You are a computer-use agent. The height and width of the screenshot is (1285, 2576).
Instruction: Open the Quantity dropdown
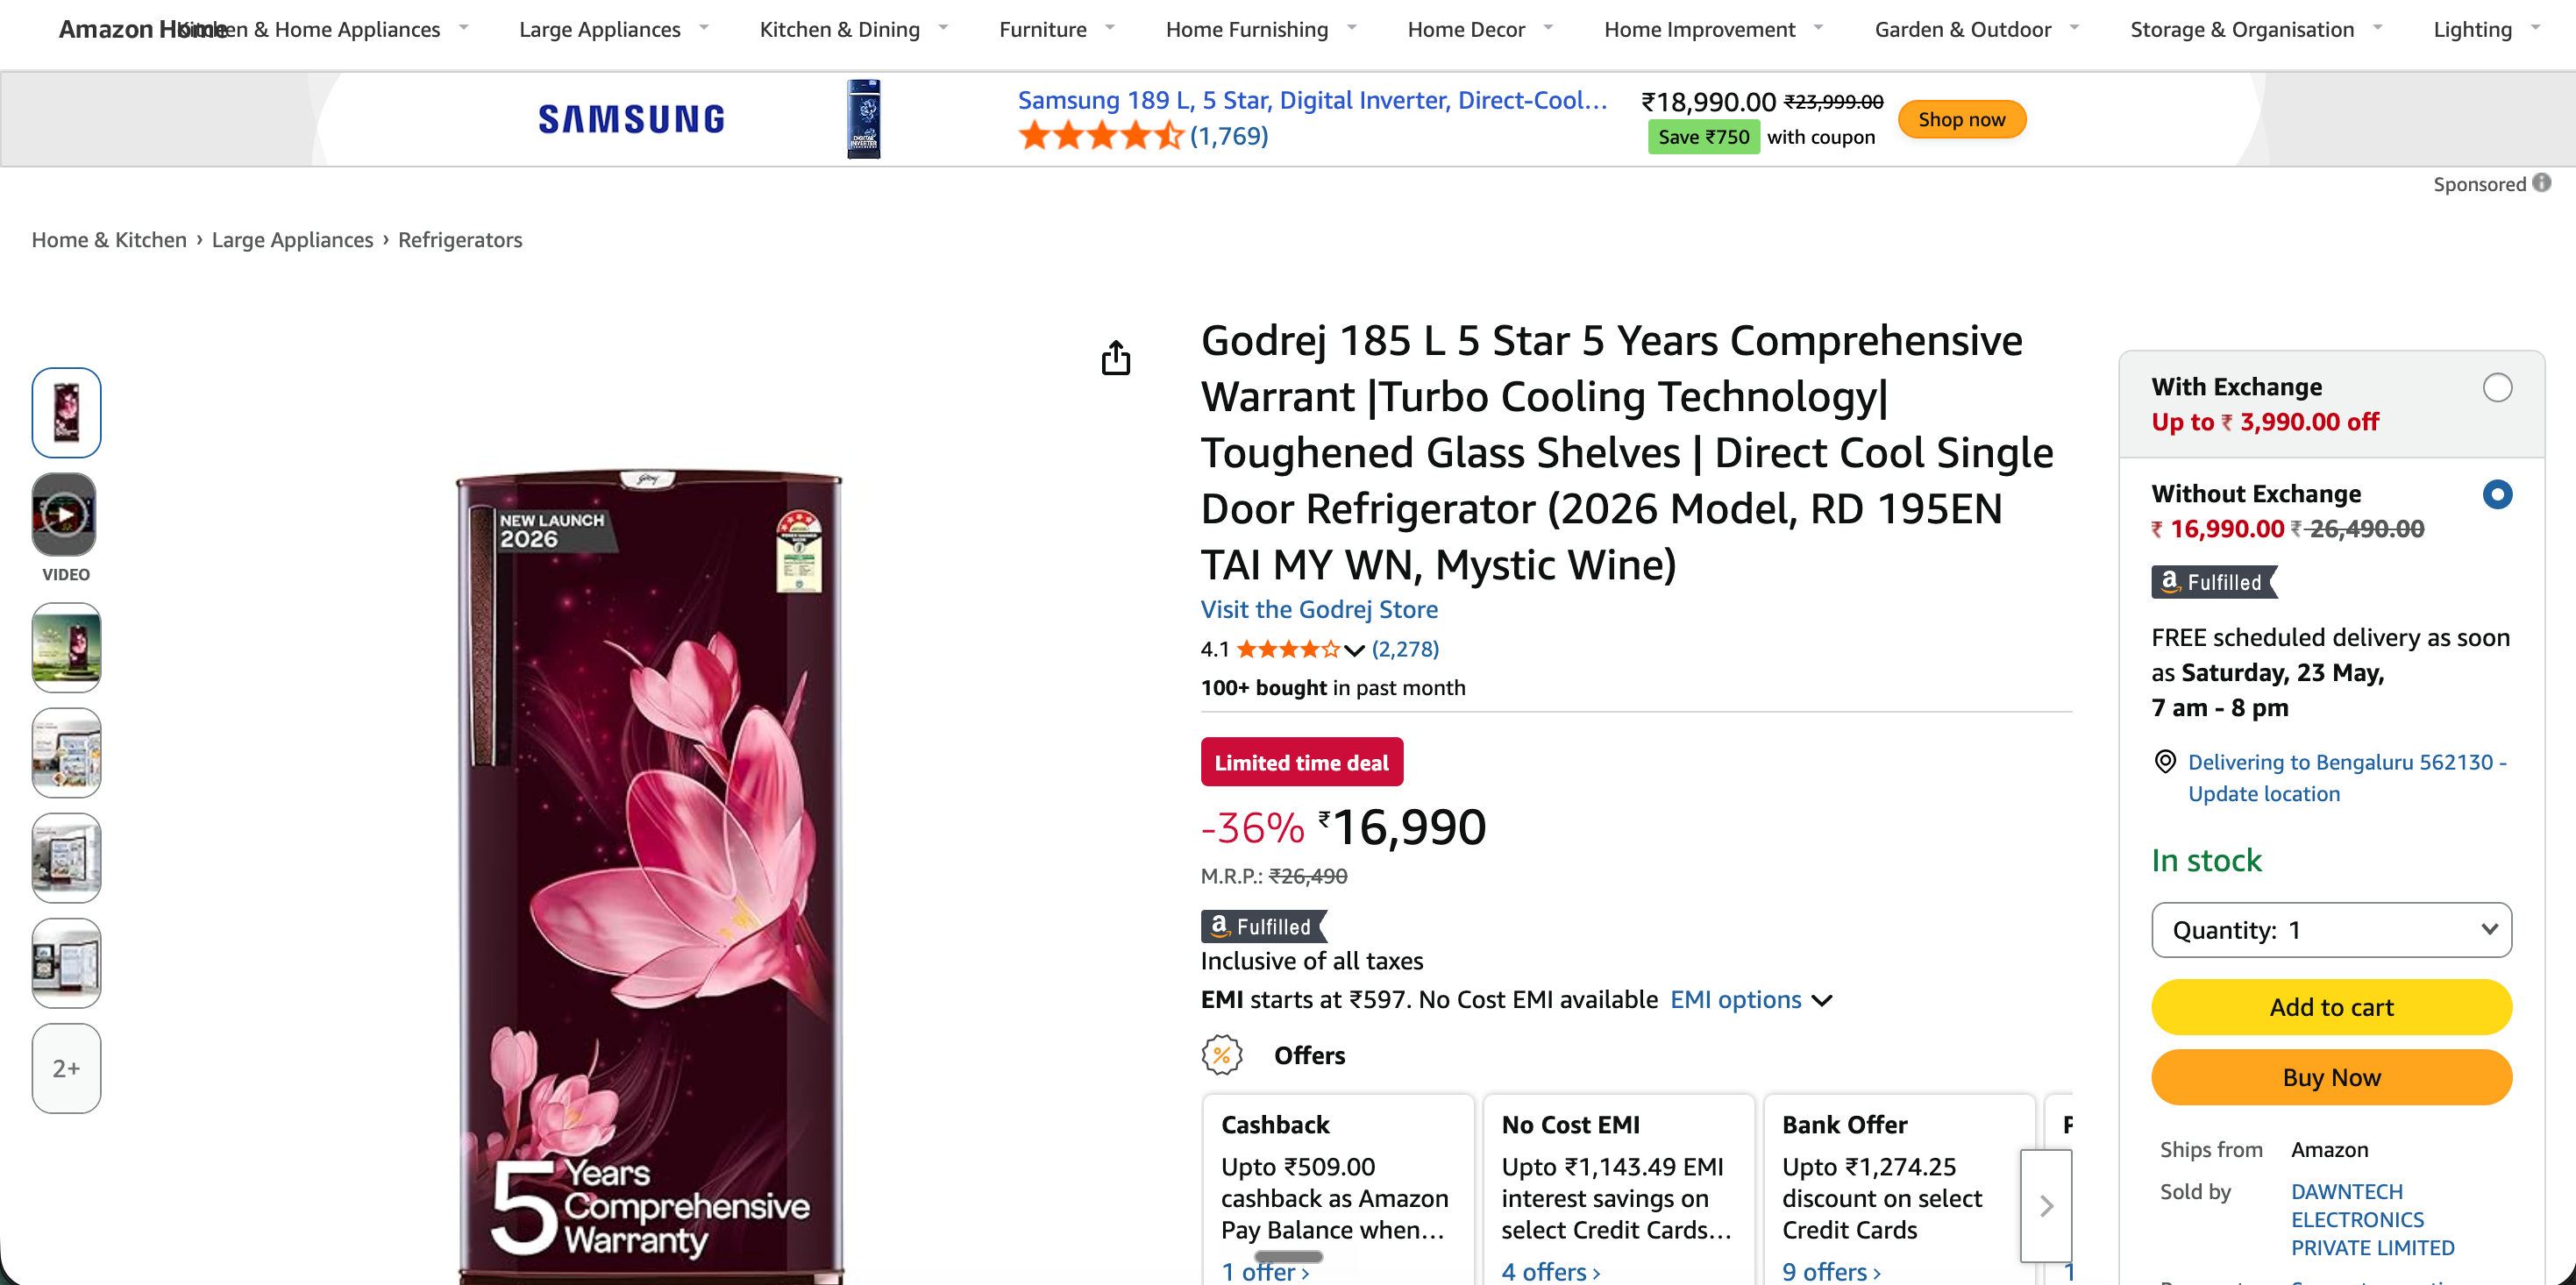[x=2331, y=930]
